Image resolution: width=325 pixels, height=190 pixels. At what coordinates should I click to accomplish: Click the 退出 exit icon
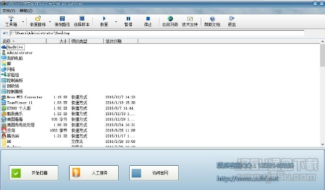232,19
